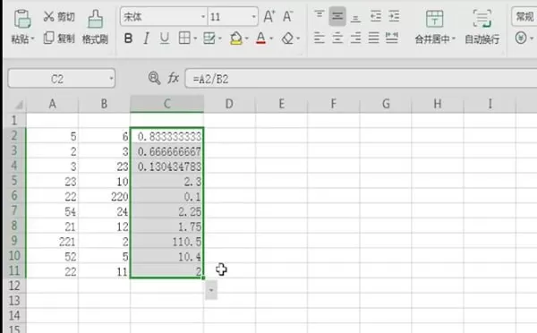Click Wrap Text (自动换行) button
This screenshot has width=537, height=333.
click(482, 27)
